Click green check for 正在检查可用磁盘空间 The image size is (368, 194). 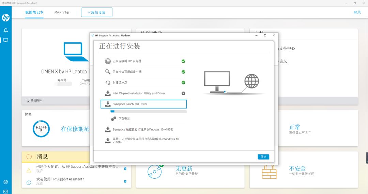pyautogui.click(x=183, y=72)
